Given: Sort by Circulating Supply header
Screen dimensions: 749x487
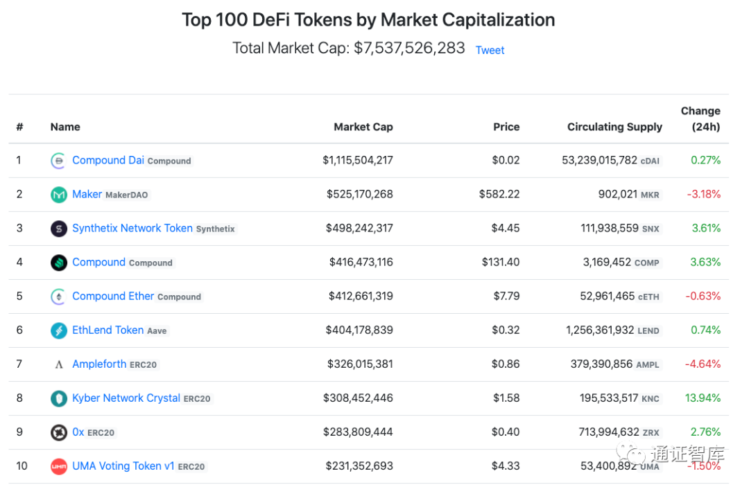Looking at the screenshot, I should click(614, 127).
